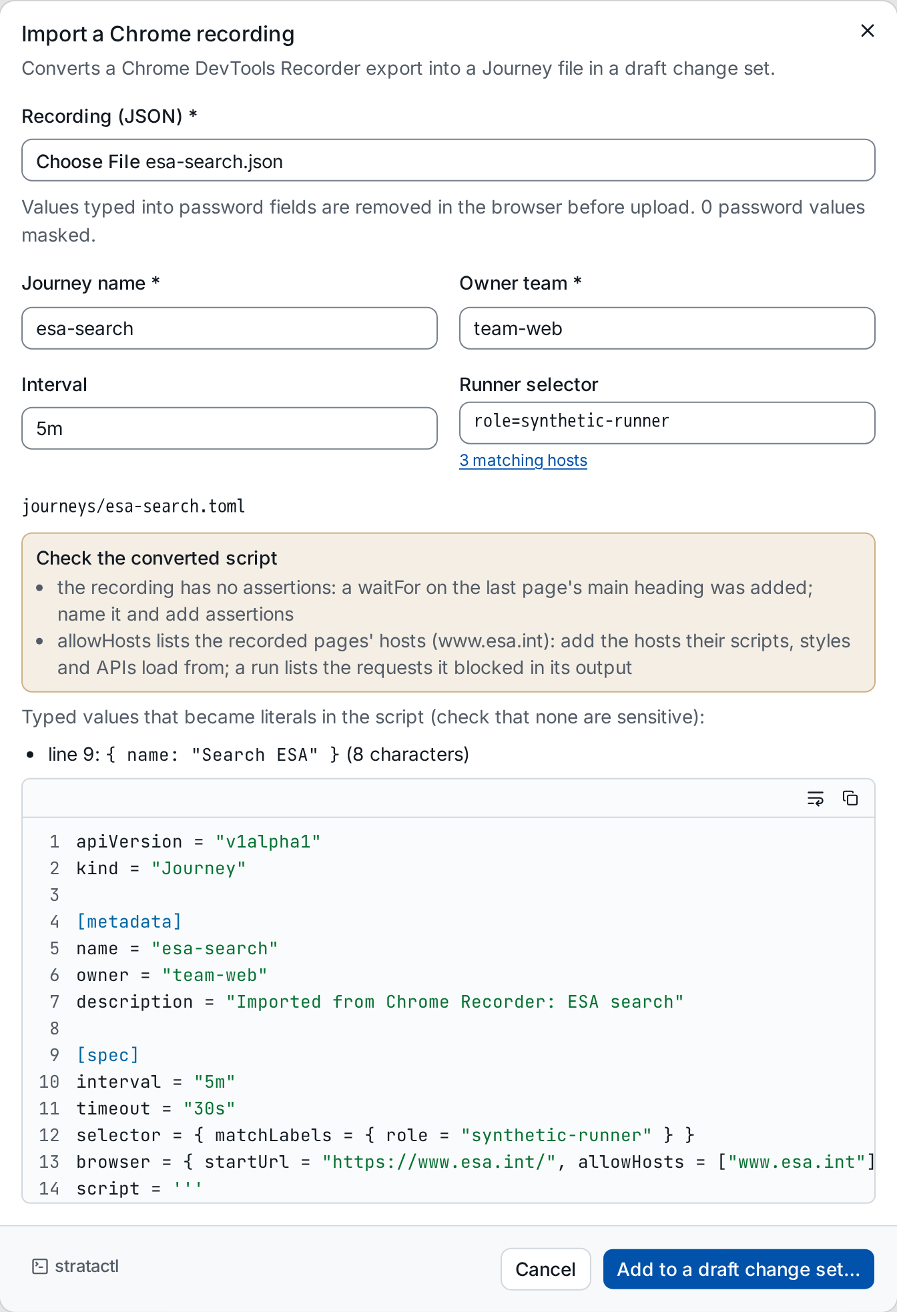Click the [metadata] section header in code

129,922
